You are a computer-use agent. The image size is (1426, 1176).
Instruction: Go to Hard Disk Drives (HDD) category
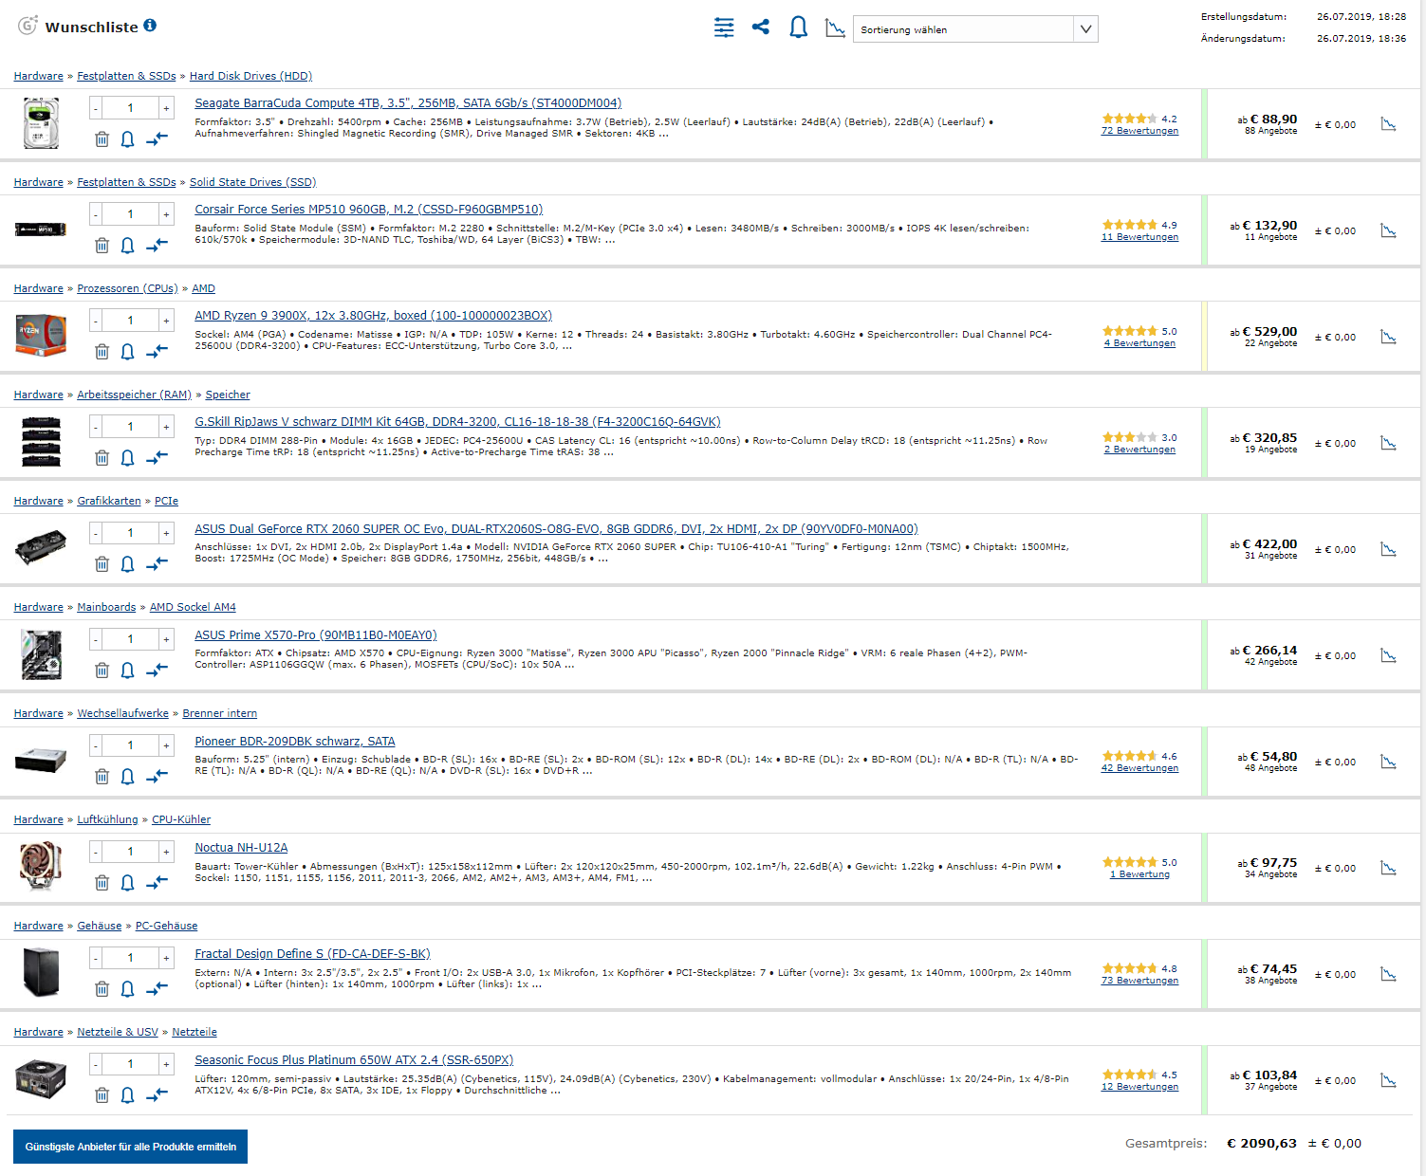pyautogui.click(x=250, y=76)
